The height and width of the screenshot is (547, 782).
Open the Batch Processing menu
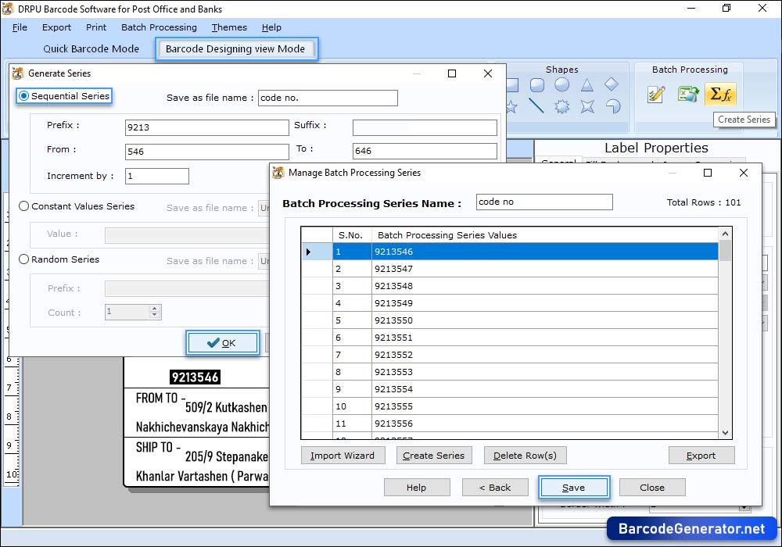click(x=159, y=27)
